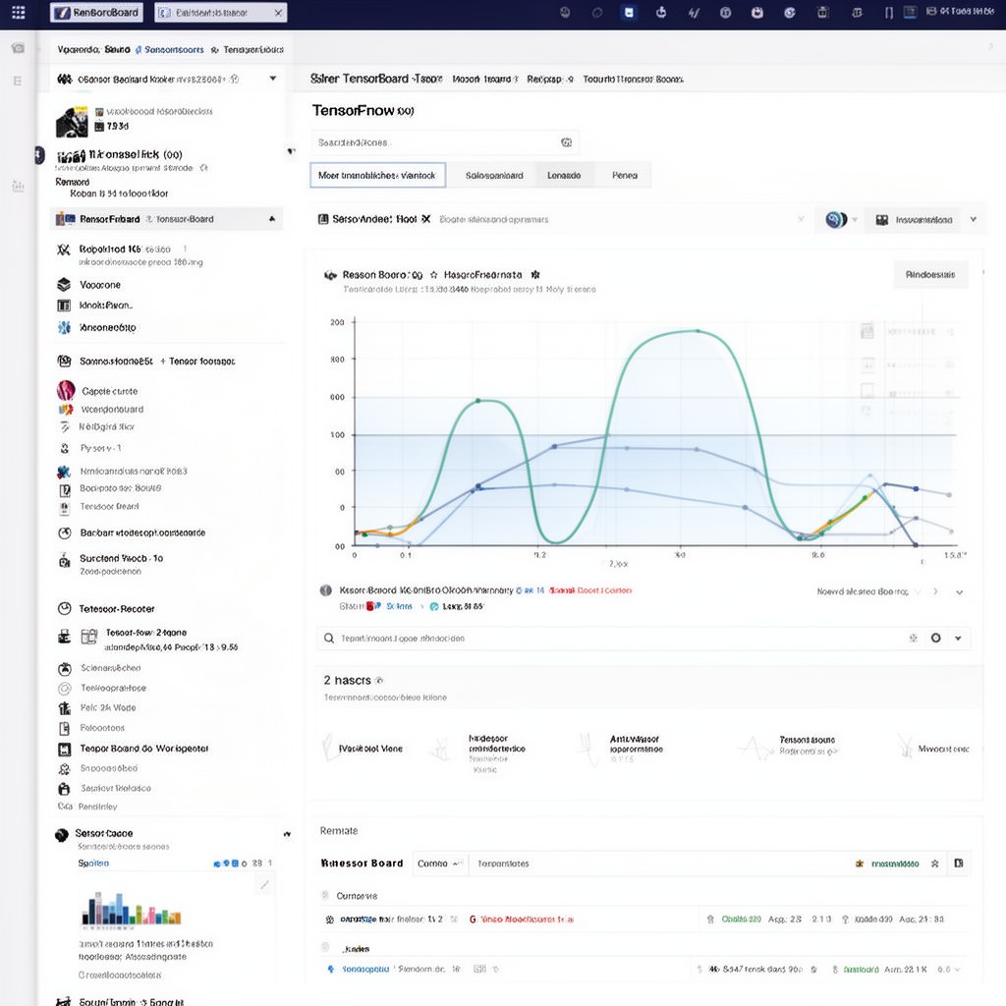Select the 'Moer tmanobliches Wantock' tab
Viewport: 1006px width, 1006px height.
coord(377,175)
